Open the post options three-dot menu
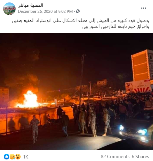This screenshot has width=153, height=161. [144, 8]
